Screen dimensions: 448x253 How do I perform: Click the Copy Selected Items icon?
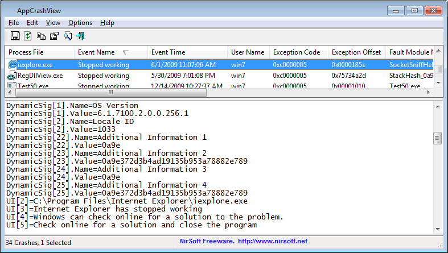point(41,36)
